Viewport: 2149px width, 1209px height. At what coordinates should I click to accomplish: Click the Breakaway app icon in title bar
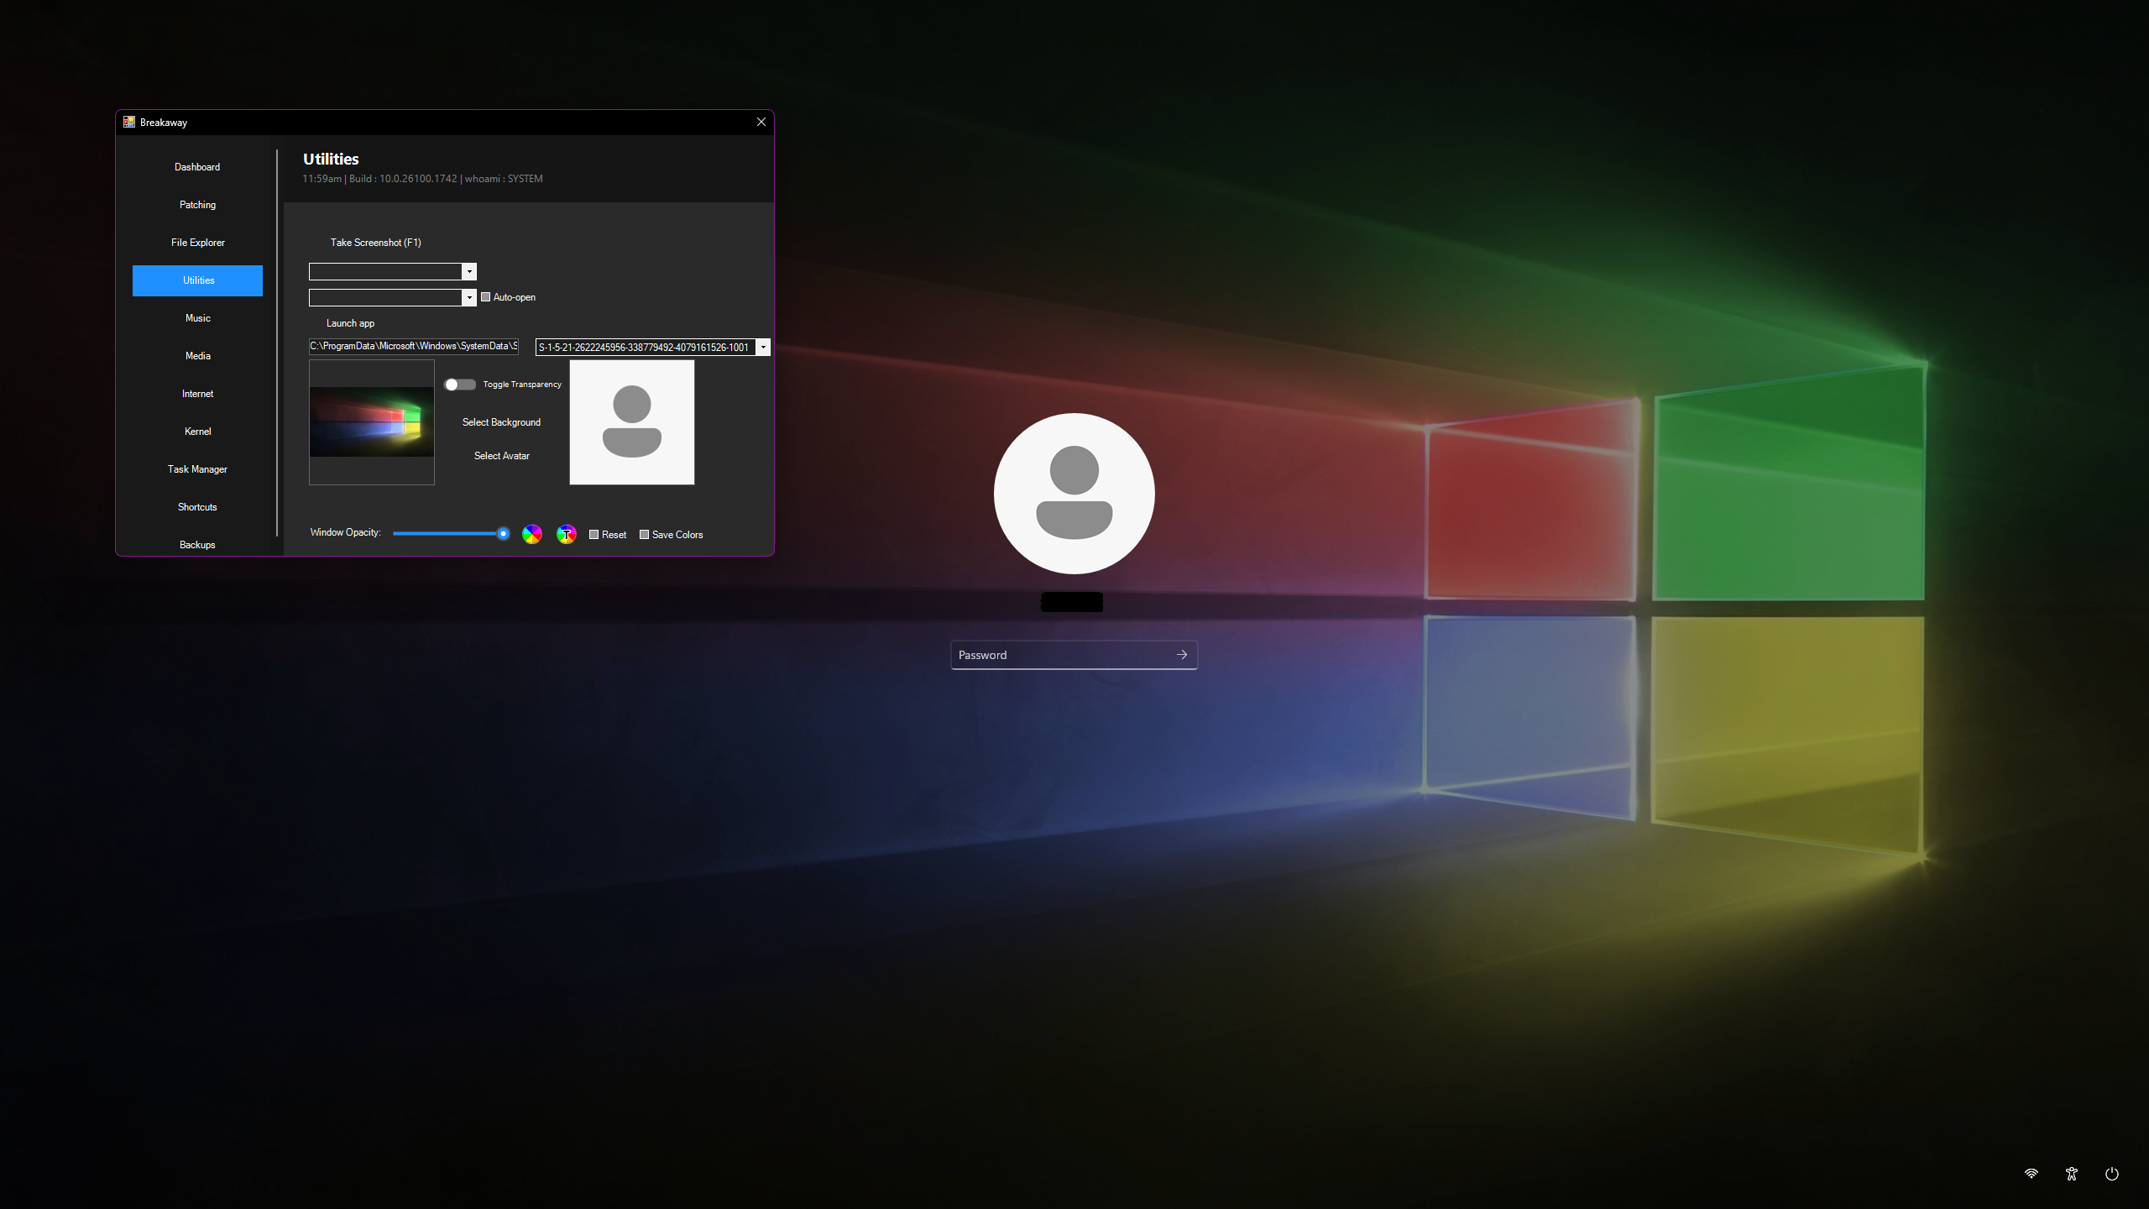tap(129, 122)
